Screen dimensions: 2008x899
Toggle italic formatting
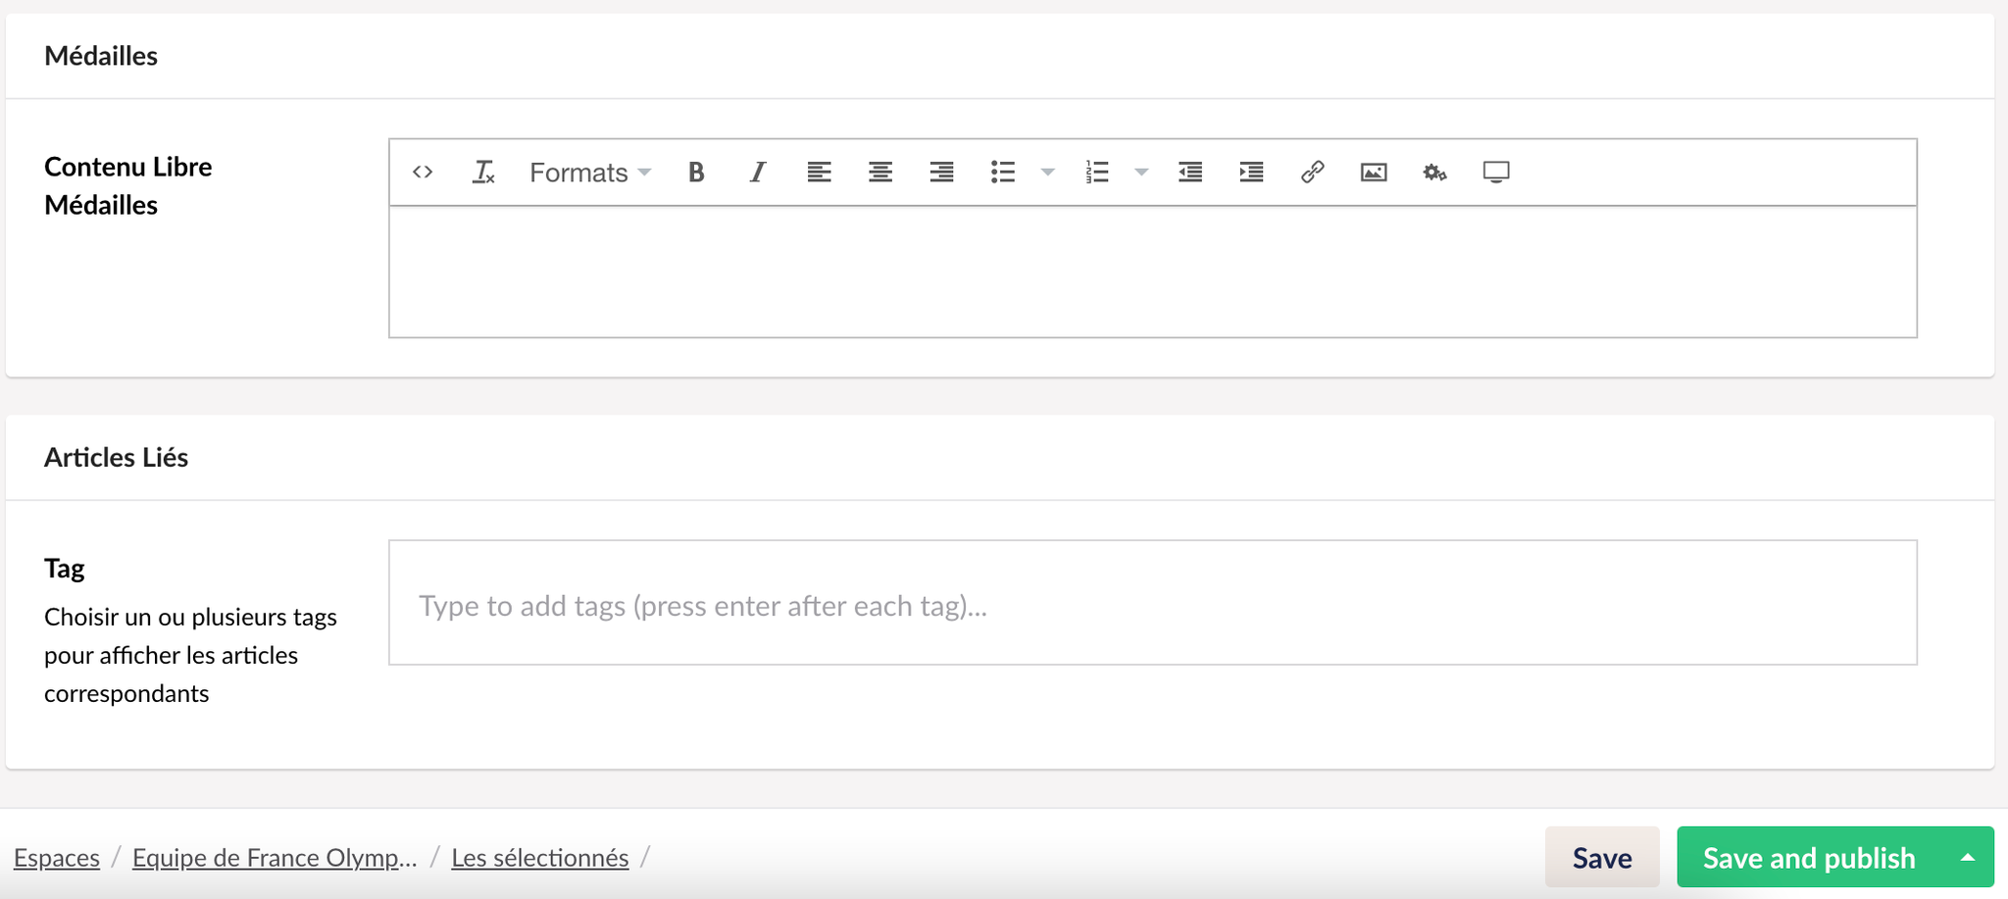pos(757,173)
